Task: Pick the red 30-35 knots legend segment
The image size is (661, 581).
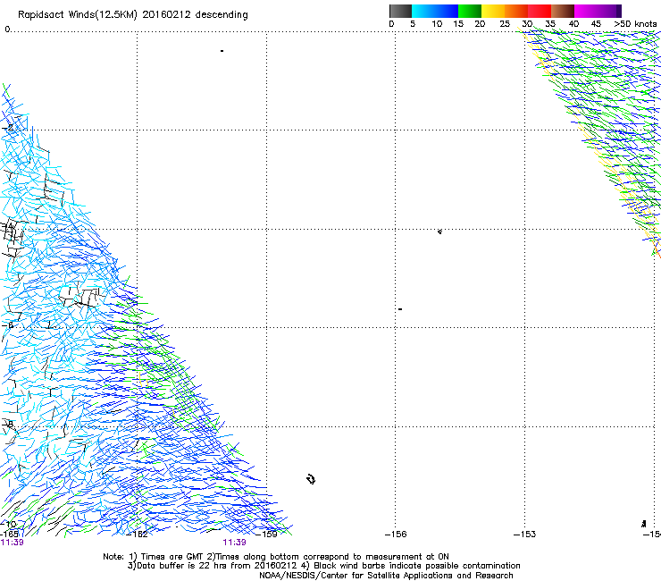Action: pyautogui.click(x=540, y=11)
